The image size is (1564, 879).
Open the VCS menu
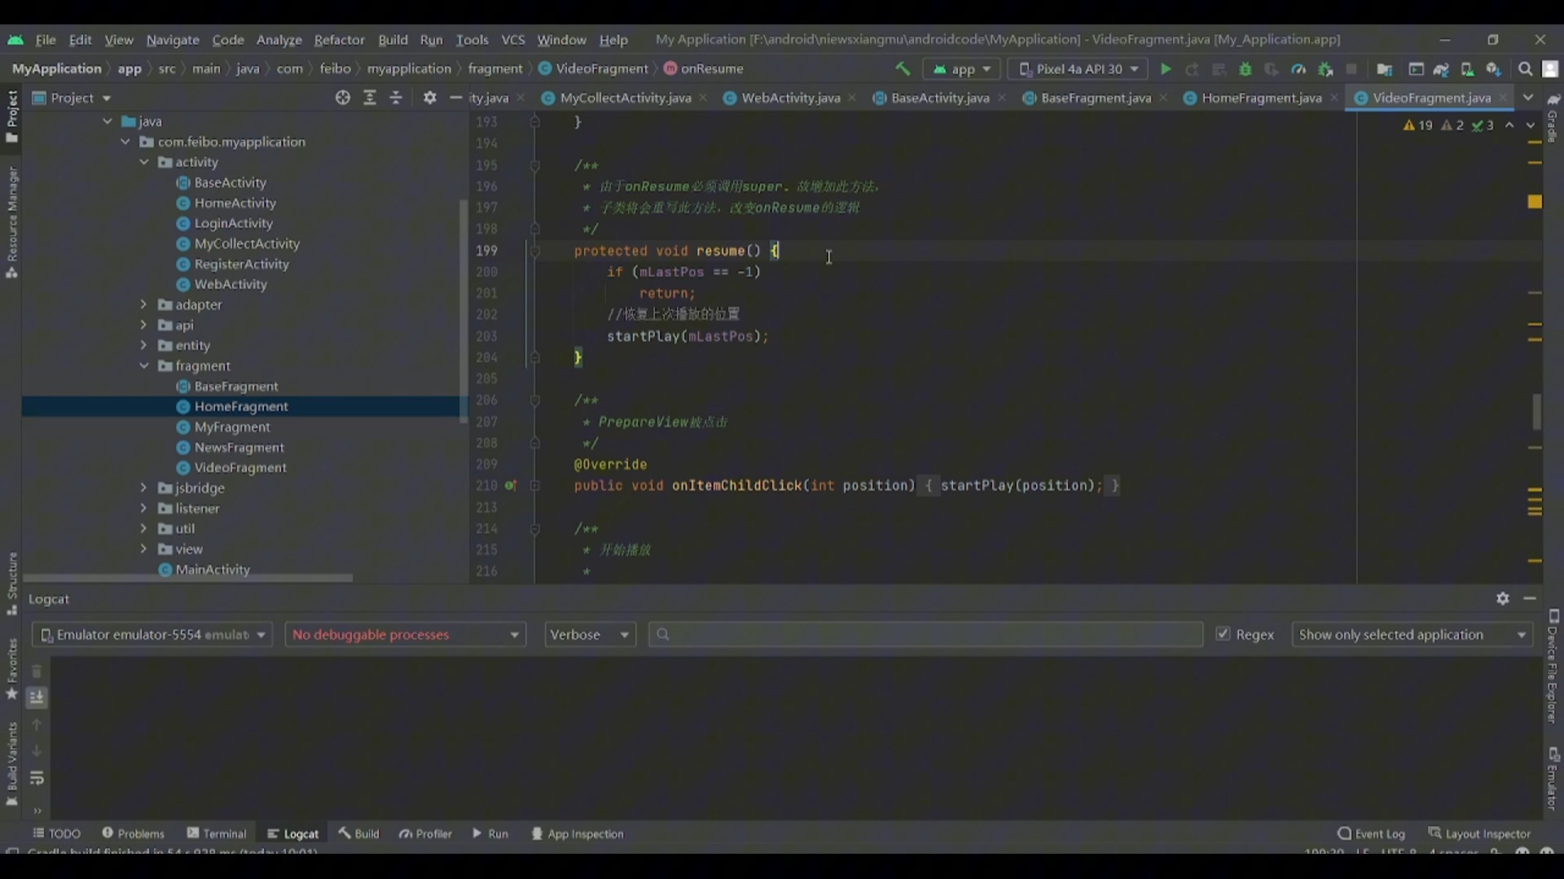coord(512,40)
